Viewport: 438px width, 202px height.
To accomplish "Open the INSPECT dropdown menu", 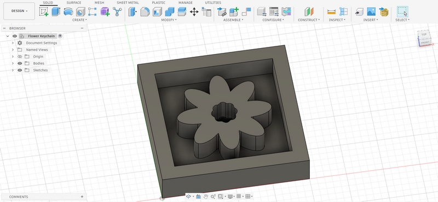I will 337,20.
